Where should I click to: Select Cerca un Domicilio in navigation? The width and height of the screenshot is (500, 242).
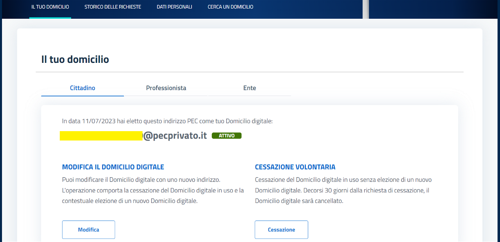230,7
